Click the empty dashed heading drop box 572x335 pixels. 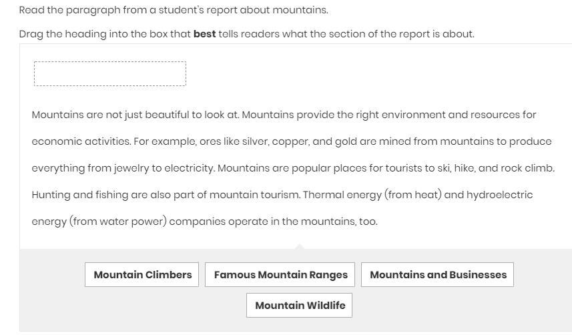tap(110, 74)
